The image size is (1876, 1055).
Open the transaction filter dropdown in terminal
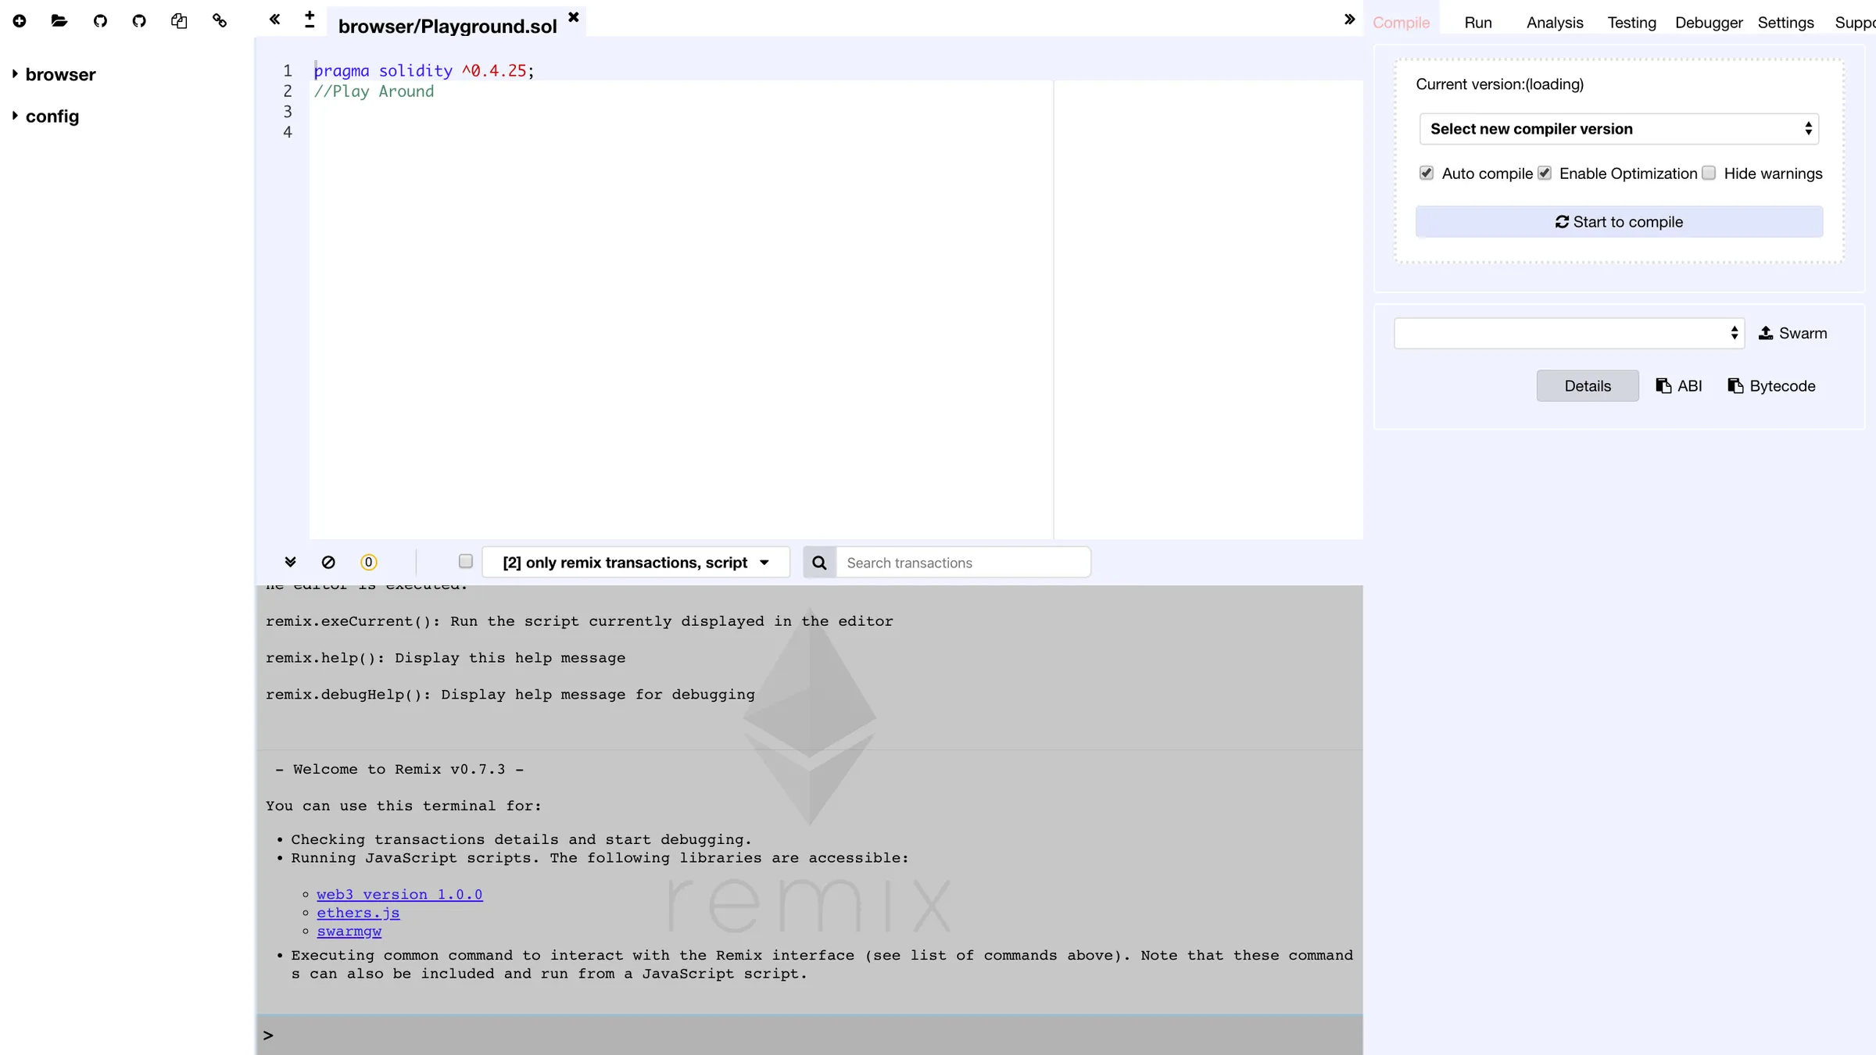[635, 562]
